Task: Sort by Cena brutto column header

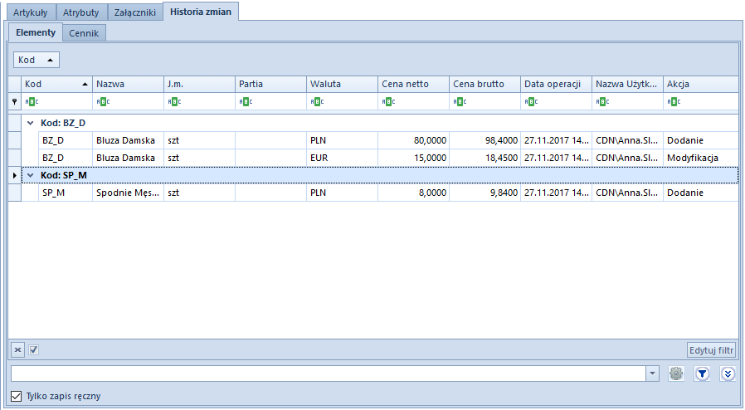Action: tap(484, 84)
